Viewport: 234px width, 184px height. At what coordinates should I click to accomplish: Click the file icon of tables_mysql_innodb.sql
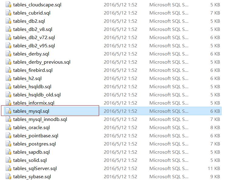coord(8,119)
